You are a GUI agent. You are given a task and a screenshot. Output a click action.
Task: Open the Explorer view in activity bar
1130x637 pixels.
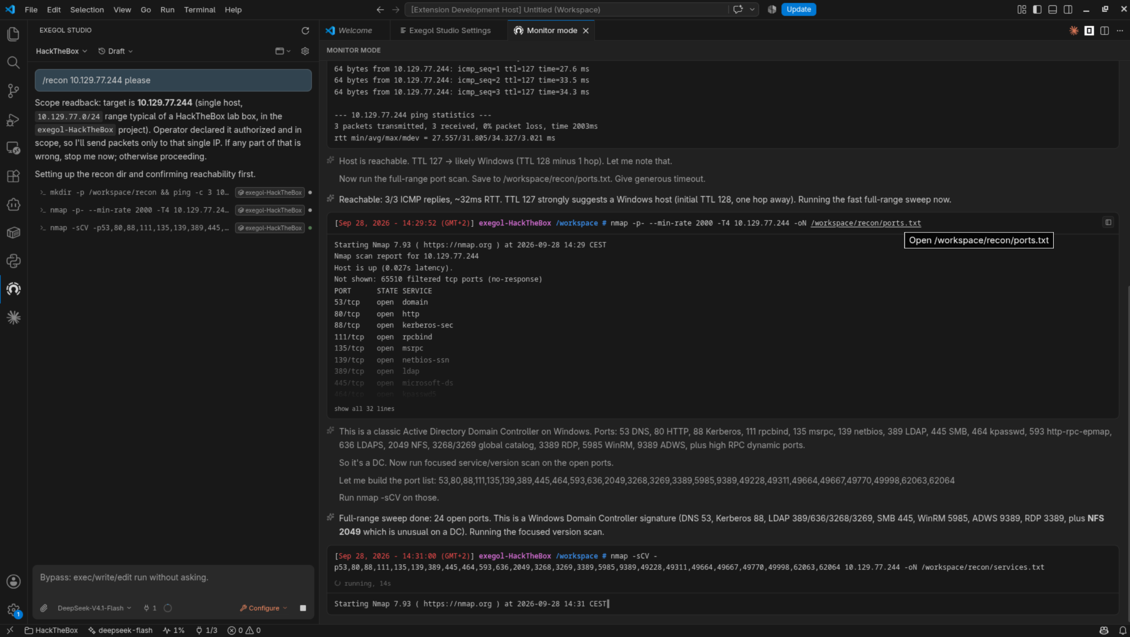[13, 34]
